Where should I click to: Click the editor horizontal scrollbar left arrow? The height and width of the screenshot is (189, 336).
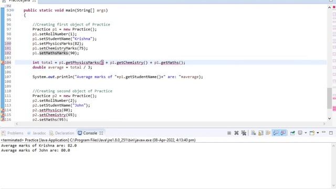(17, 124)
